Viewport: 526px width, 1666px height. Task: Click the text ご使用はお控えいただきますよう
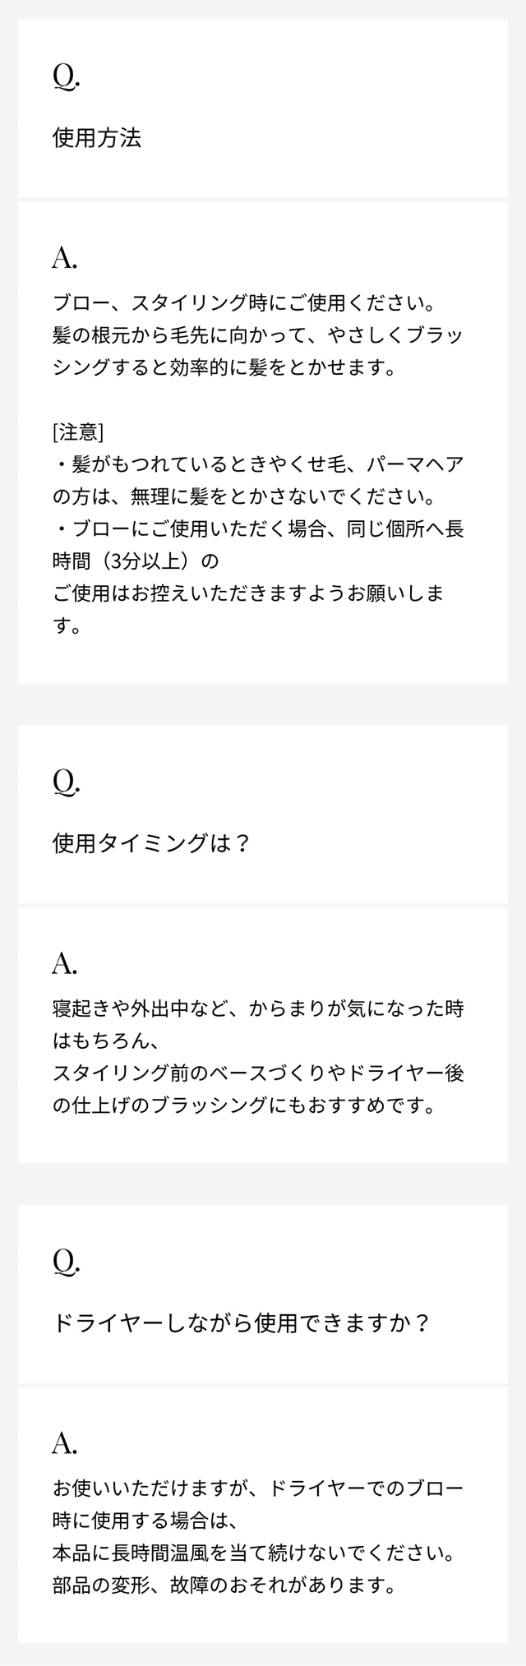247,593
